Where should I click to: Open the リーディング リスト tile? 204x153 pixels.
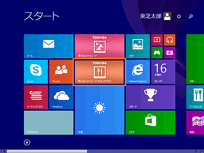click(36, 97)
